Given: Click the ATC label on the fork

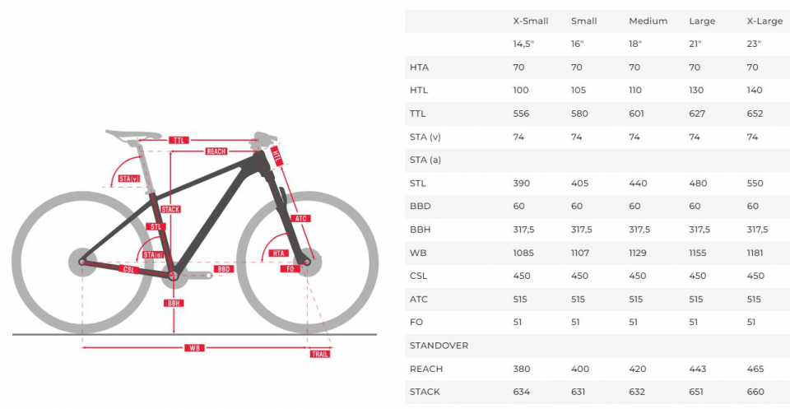Looking at the screenshot, I should click(x=302, y=218).
